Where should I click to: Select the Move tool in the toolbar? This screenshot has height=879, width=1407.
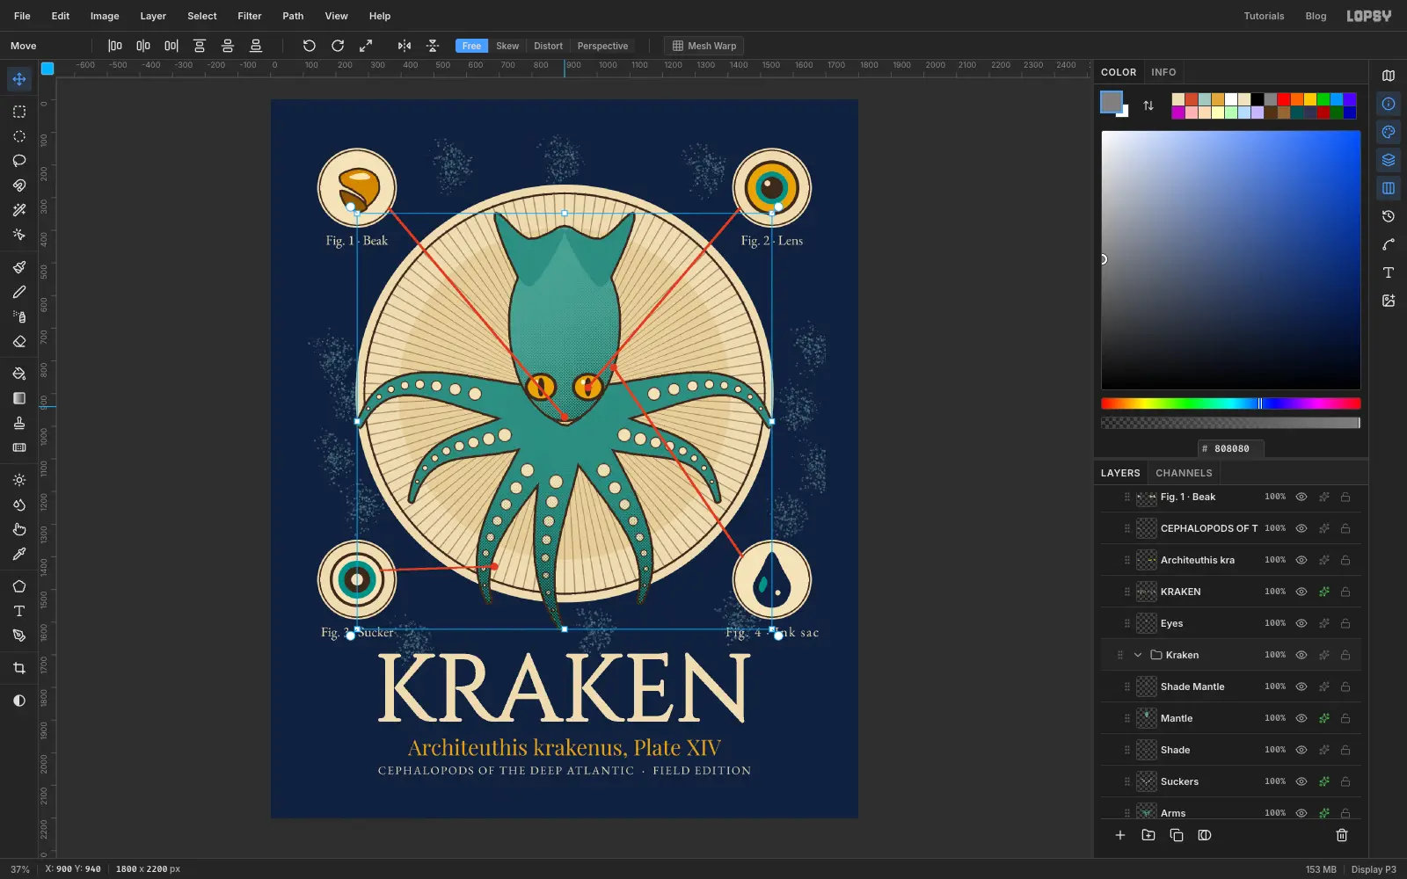[19, 79]
